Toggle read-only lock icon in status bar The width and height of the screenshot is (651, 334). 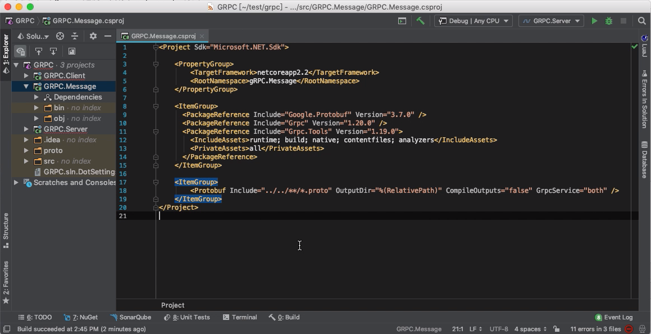(x=556, y=328)
